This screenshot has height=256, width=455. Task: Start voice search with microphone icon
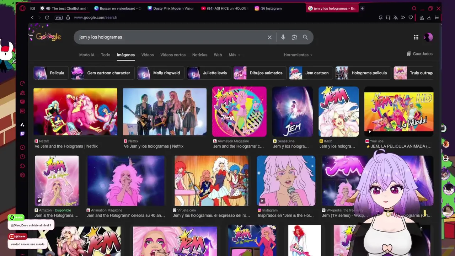[283, 37]
